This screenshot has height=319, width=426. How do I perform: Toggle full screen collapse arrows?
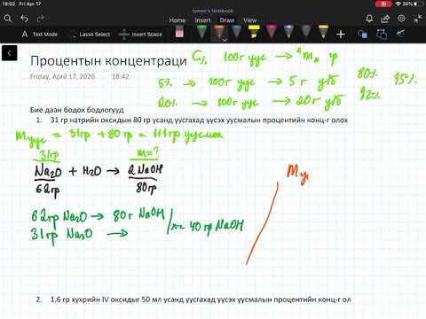click(x=418, y=19)
